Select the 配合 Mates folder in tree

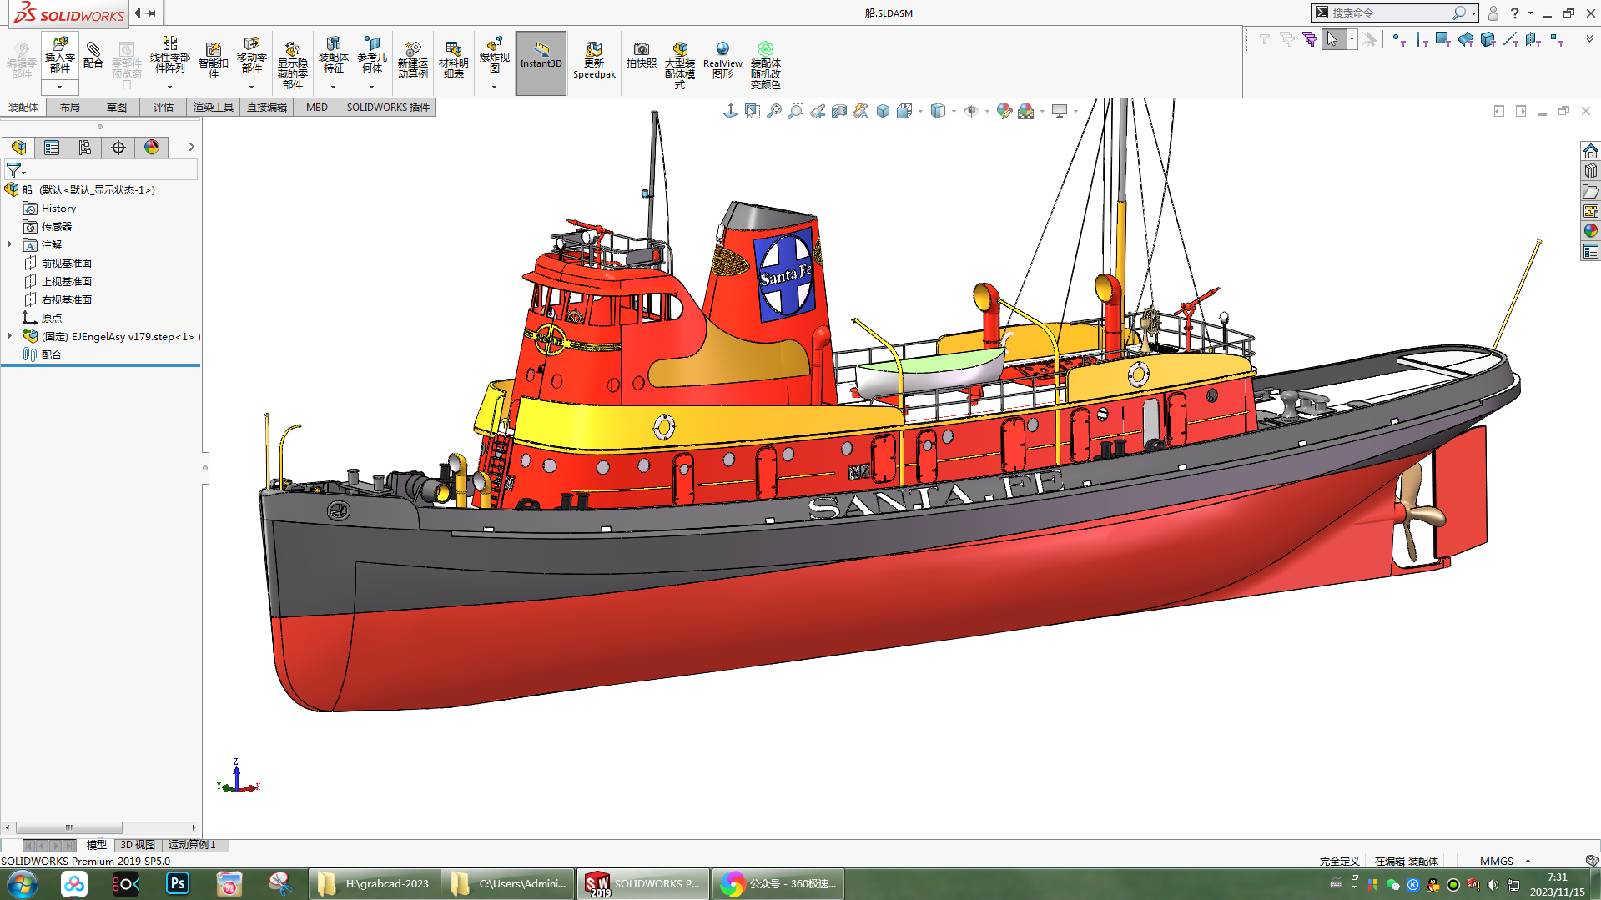pyautogui.click(x=51, y=355)
